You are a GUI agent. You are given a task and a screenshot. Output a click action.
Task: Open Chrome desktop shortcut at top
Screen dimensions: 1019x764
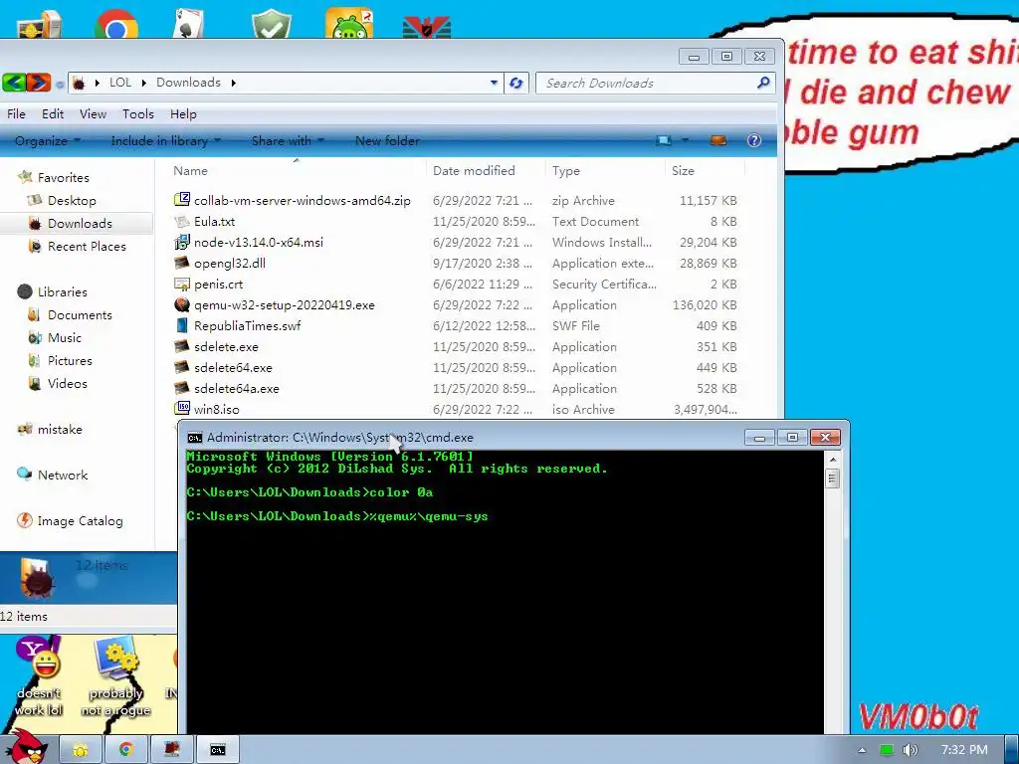(116, 26)
